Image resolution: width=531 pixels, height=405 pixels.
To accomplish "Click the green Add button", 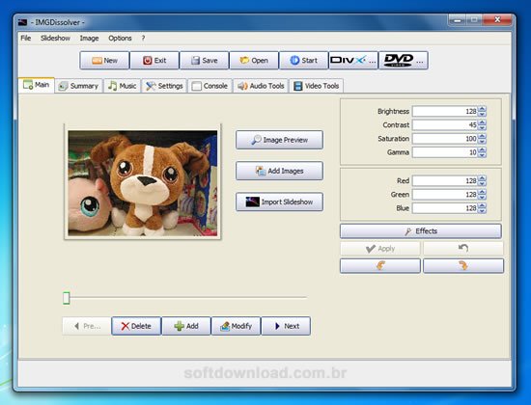I will (186, 326).
